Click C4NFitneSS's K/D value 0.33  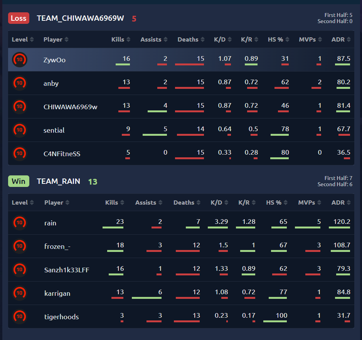pyautogui.click(x=225, y=152)
